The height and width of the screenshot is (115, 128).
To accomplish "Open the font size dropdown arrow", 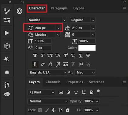I will [58, 28].
